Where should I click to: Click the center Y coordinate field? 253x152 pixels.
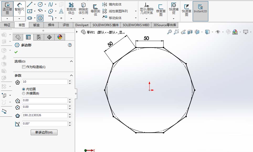45,107
